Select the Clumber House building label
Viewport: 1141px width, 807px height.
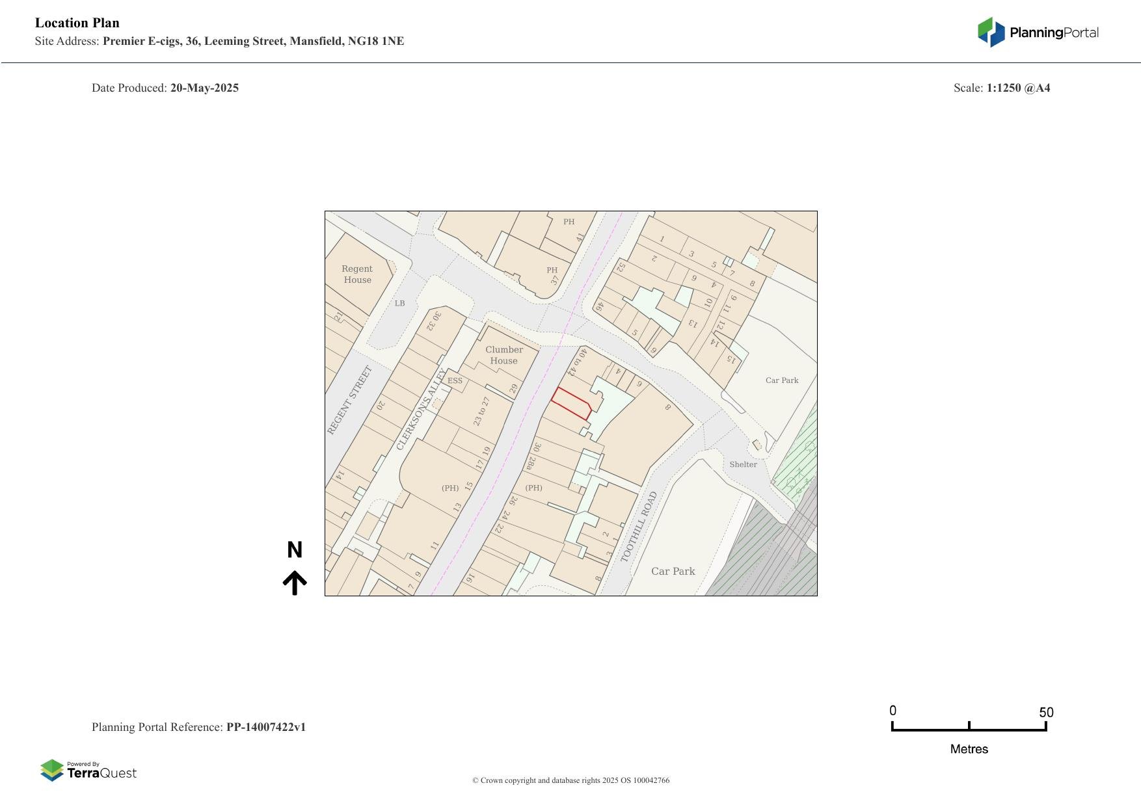(x=504, y=355)
